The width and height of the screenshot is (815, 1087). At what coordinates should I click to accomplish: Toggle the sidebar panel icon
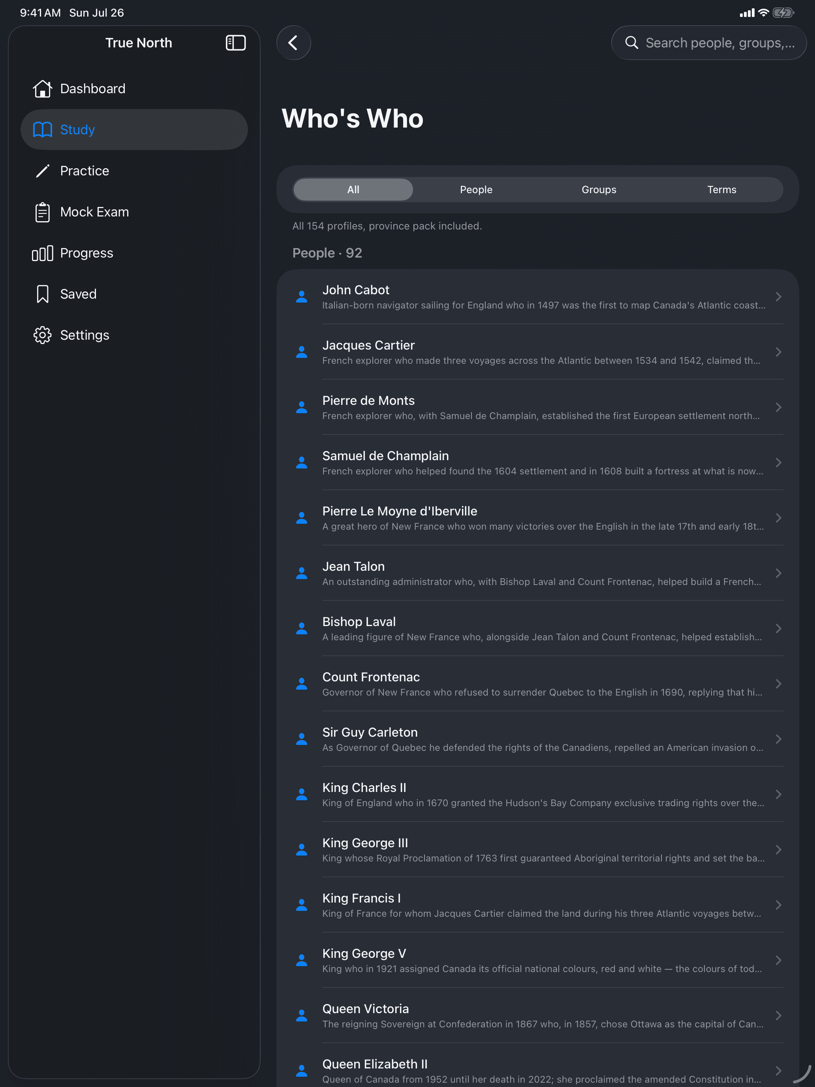pos(235,43)
